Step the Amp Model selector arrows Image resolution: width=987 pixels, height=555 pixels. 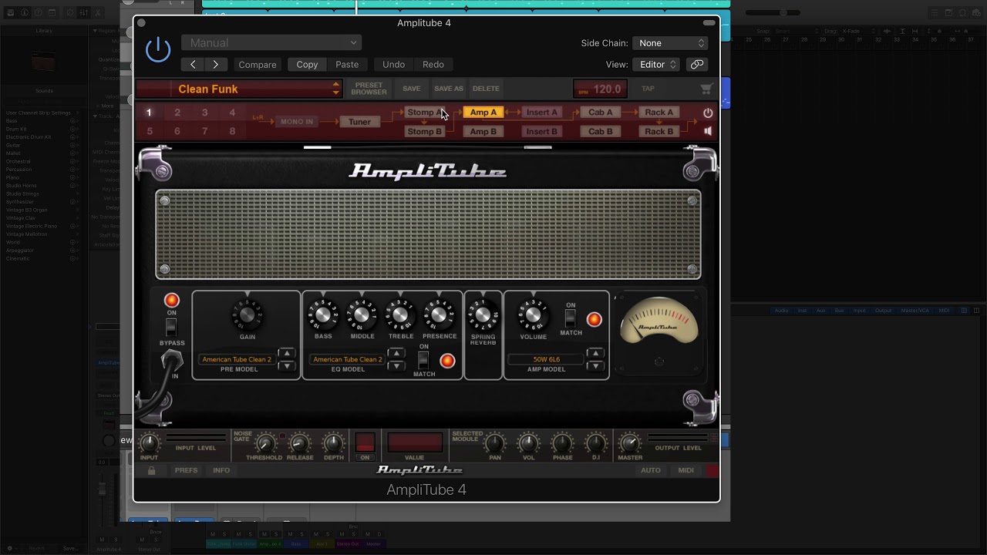pos(595,359)
